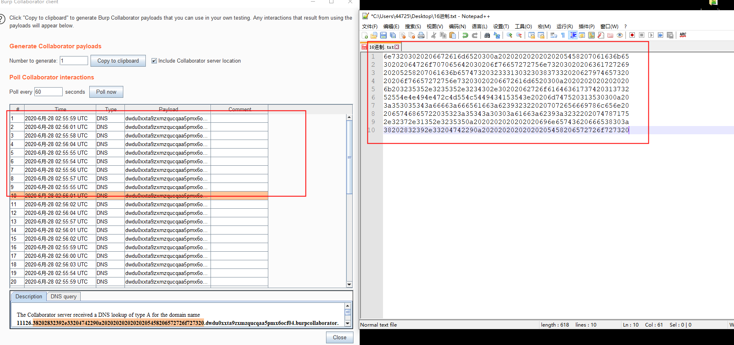734x345 pixels.
Task: Click the Comment column header
Action: 240,109
